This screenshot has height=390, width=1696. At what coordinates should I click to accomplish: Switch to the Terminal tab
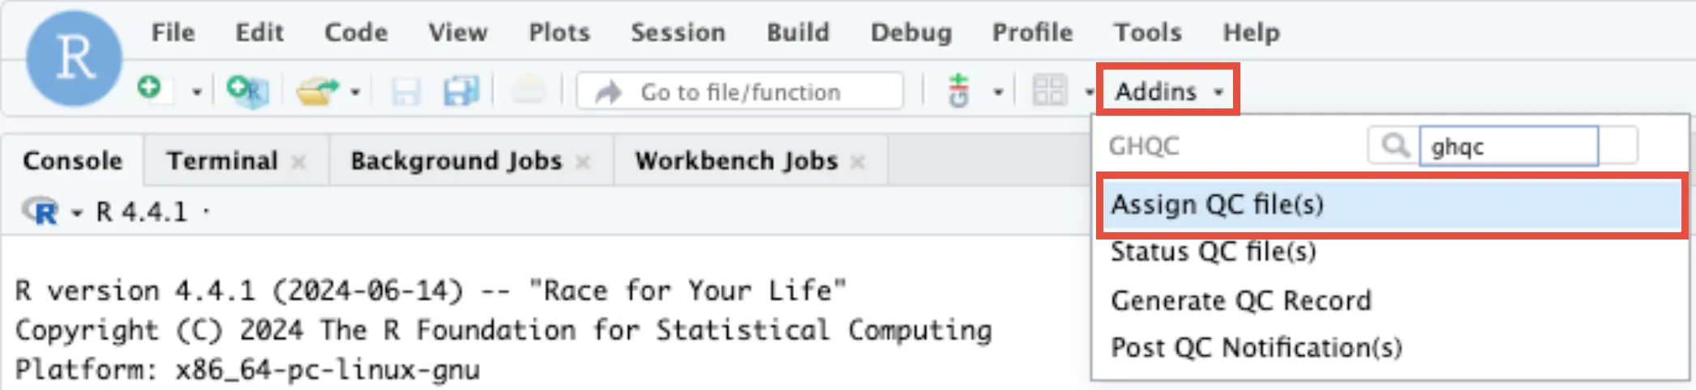(x=222, y=161)
